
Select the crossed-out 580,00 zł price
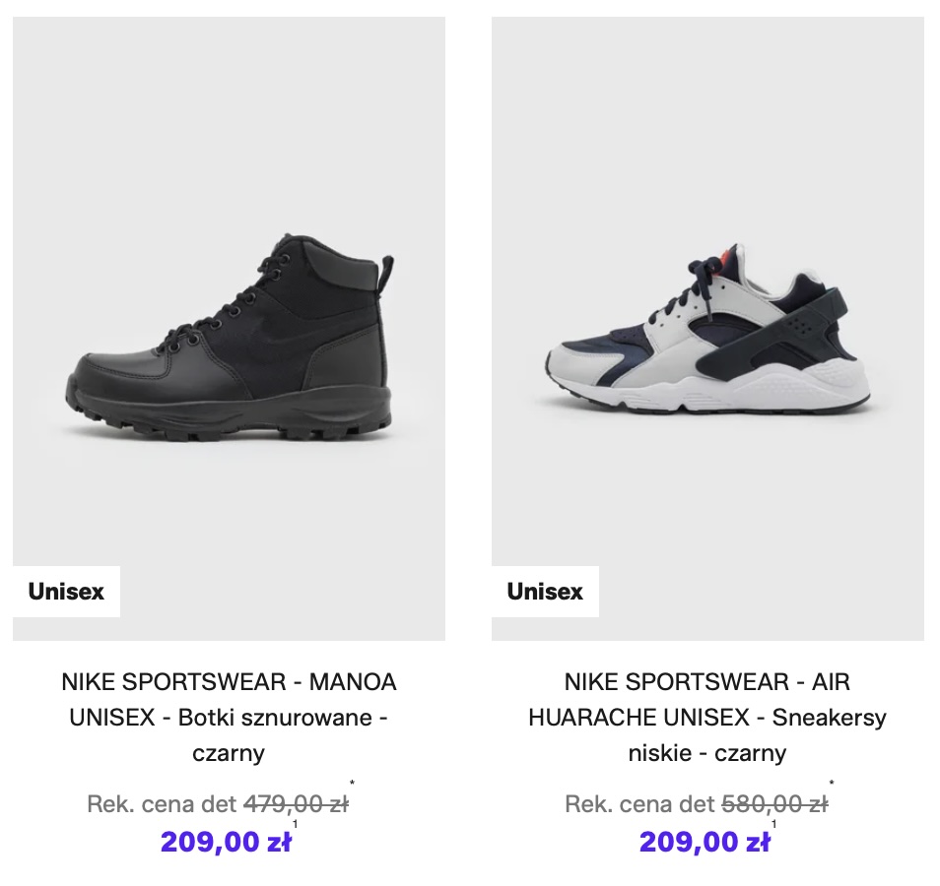click(773, 804)
